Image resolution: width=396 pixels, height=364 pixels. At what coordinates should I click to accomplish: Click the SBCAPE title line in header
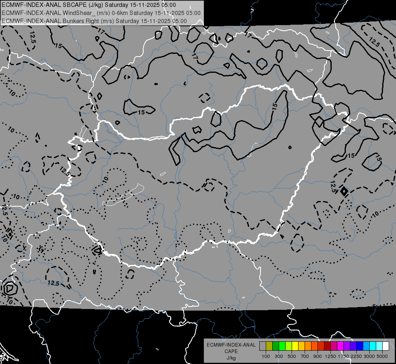tap(89, 5)
